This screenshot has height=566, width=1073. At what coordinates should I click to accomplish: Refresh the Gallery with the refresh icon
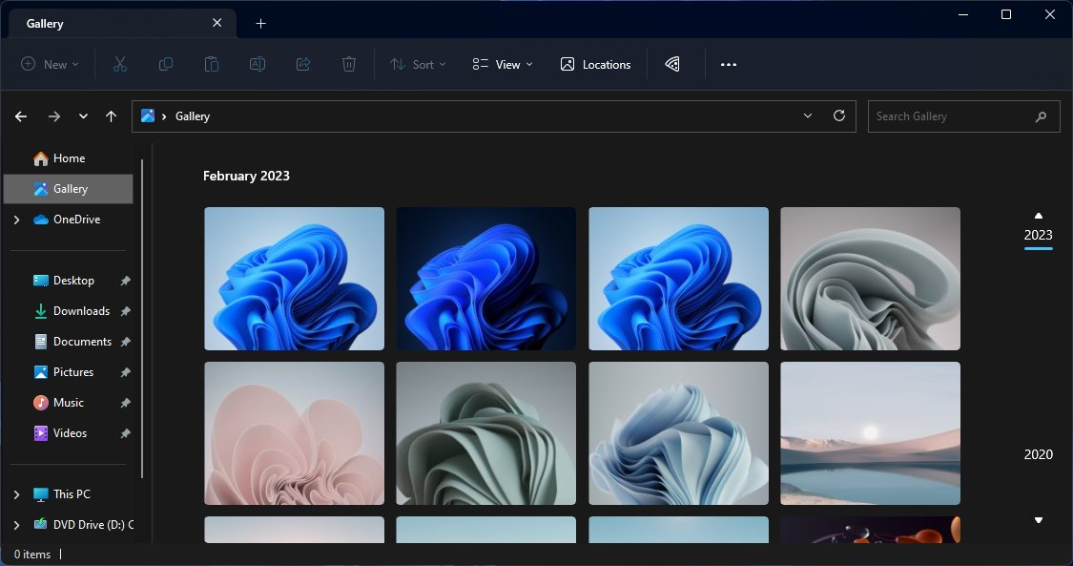point(838,115)
